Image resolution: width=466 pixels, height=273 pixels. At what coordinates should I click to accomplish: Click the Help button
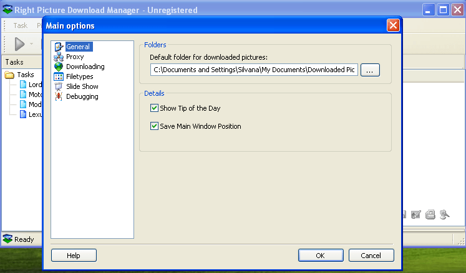(x=74, y=256)
